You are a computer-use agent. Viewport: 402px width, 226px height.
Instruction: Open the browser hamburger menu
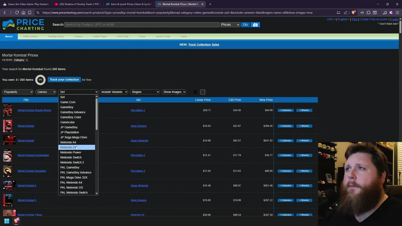[x=397, y=13]
